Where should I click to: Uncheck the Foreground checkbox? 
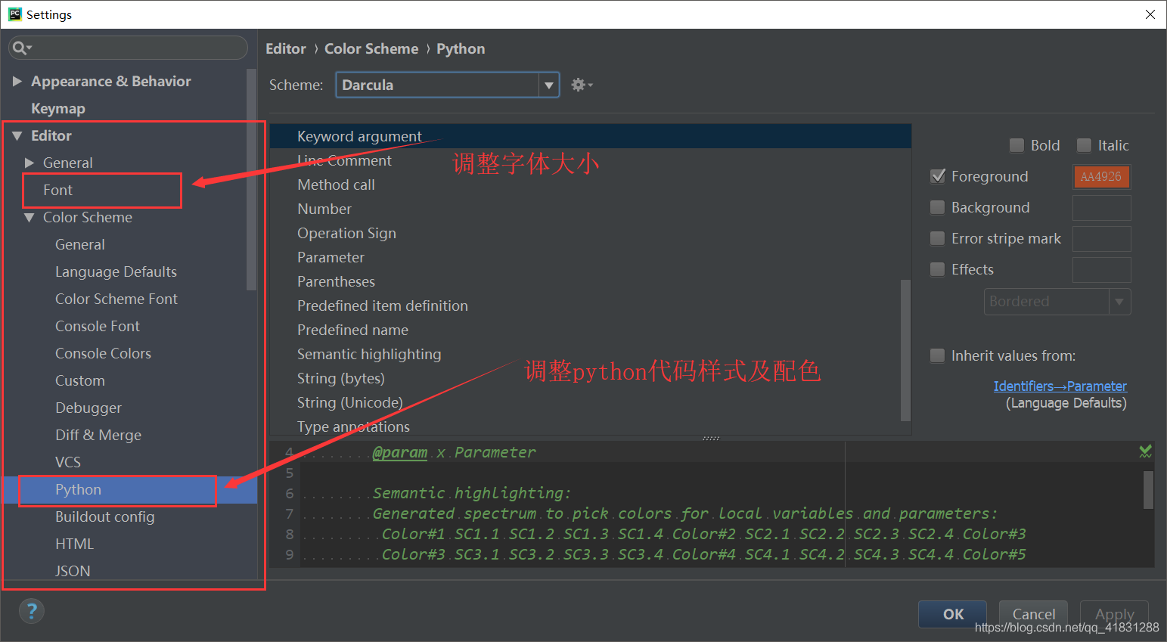(938, 176)
